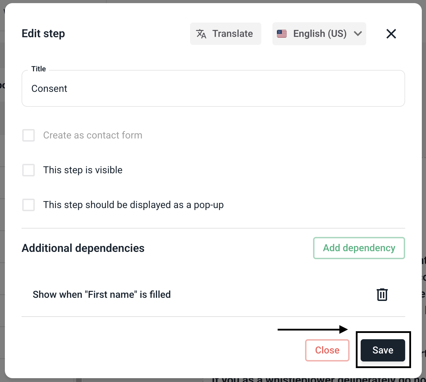Tick the "Create as contact form" checkbox

28,135
